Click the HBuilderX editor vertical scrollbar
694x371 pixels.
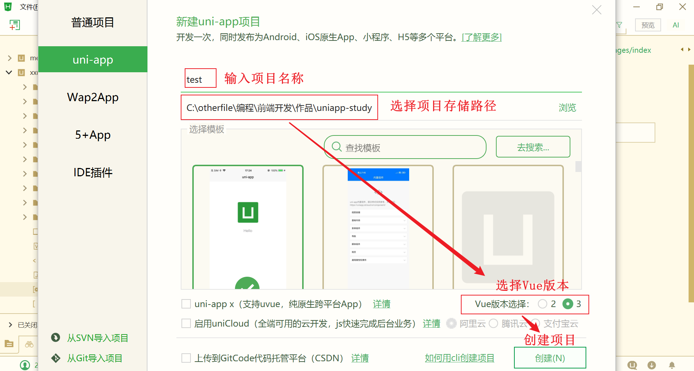click(691, 184)
